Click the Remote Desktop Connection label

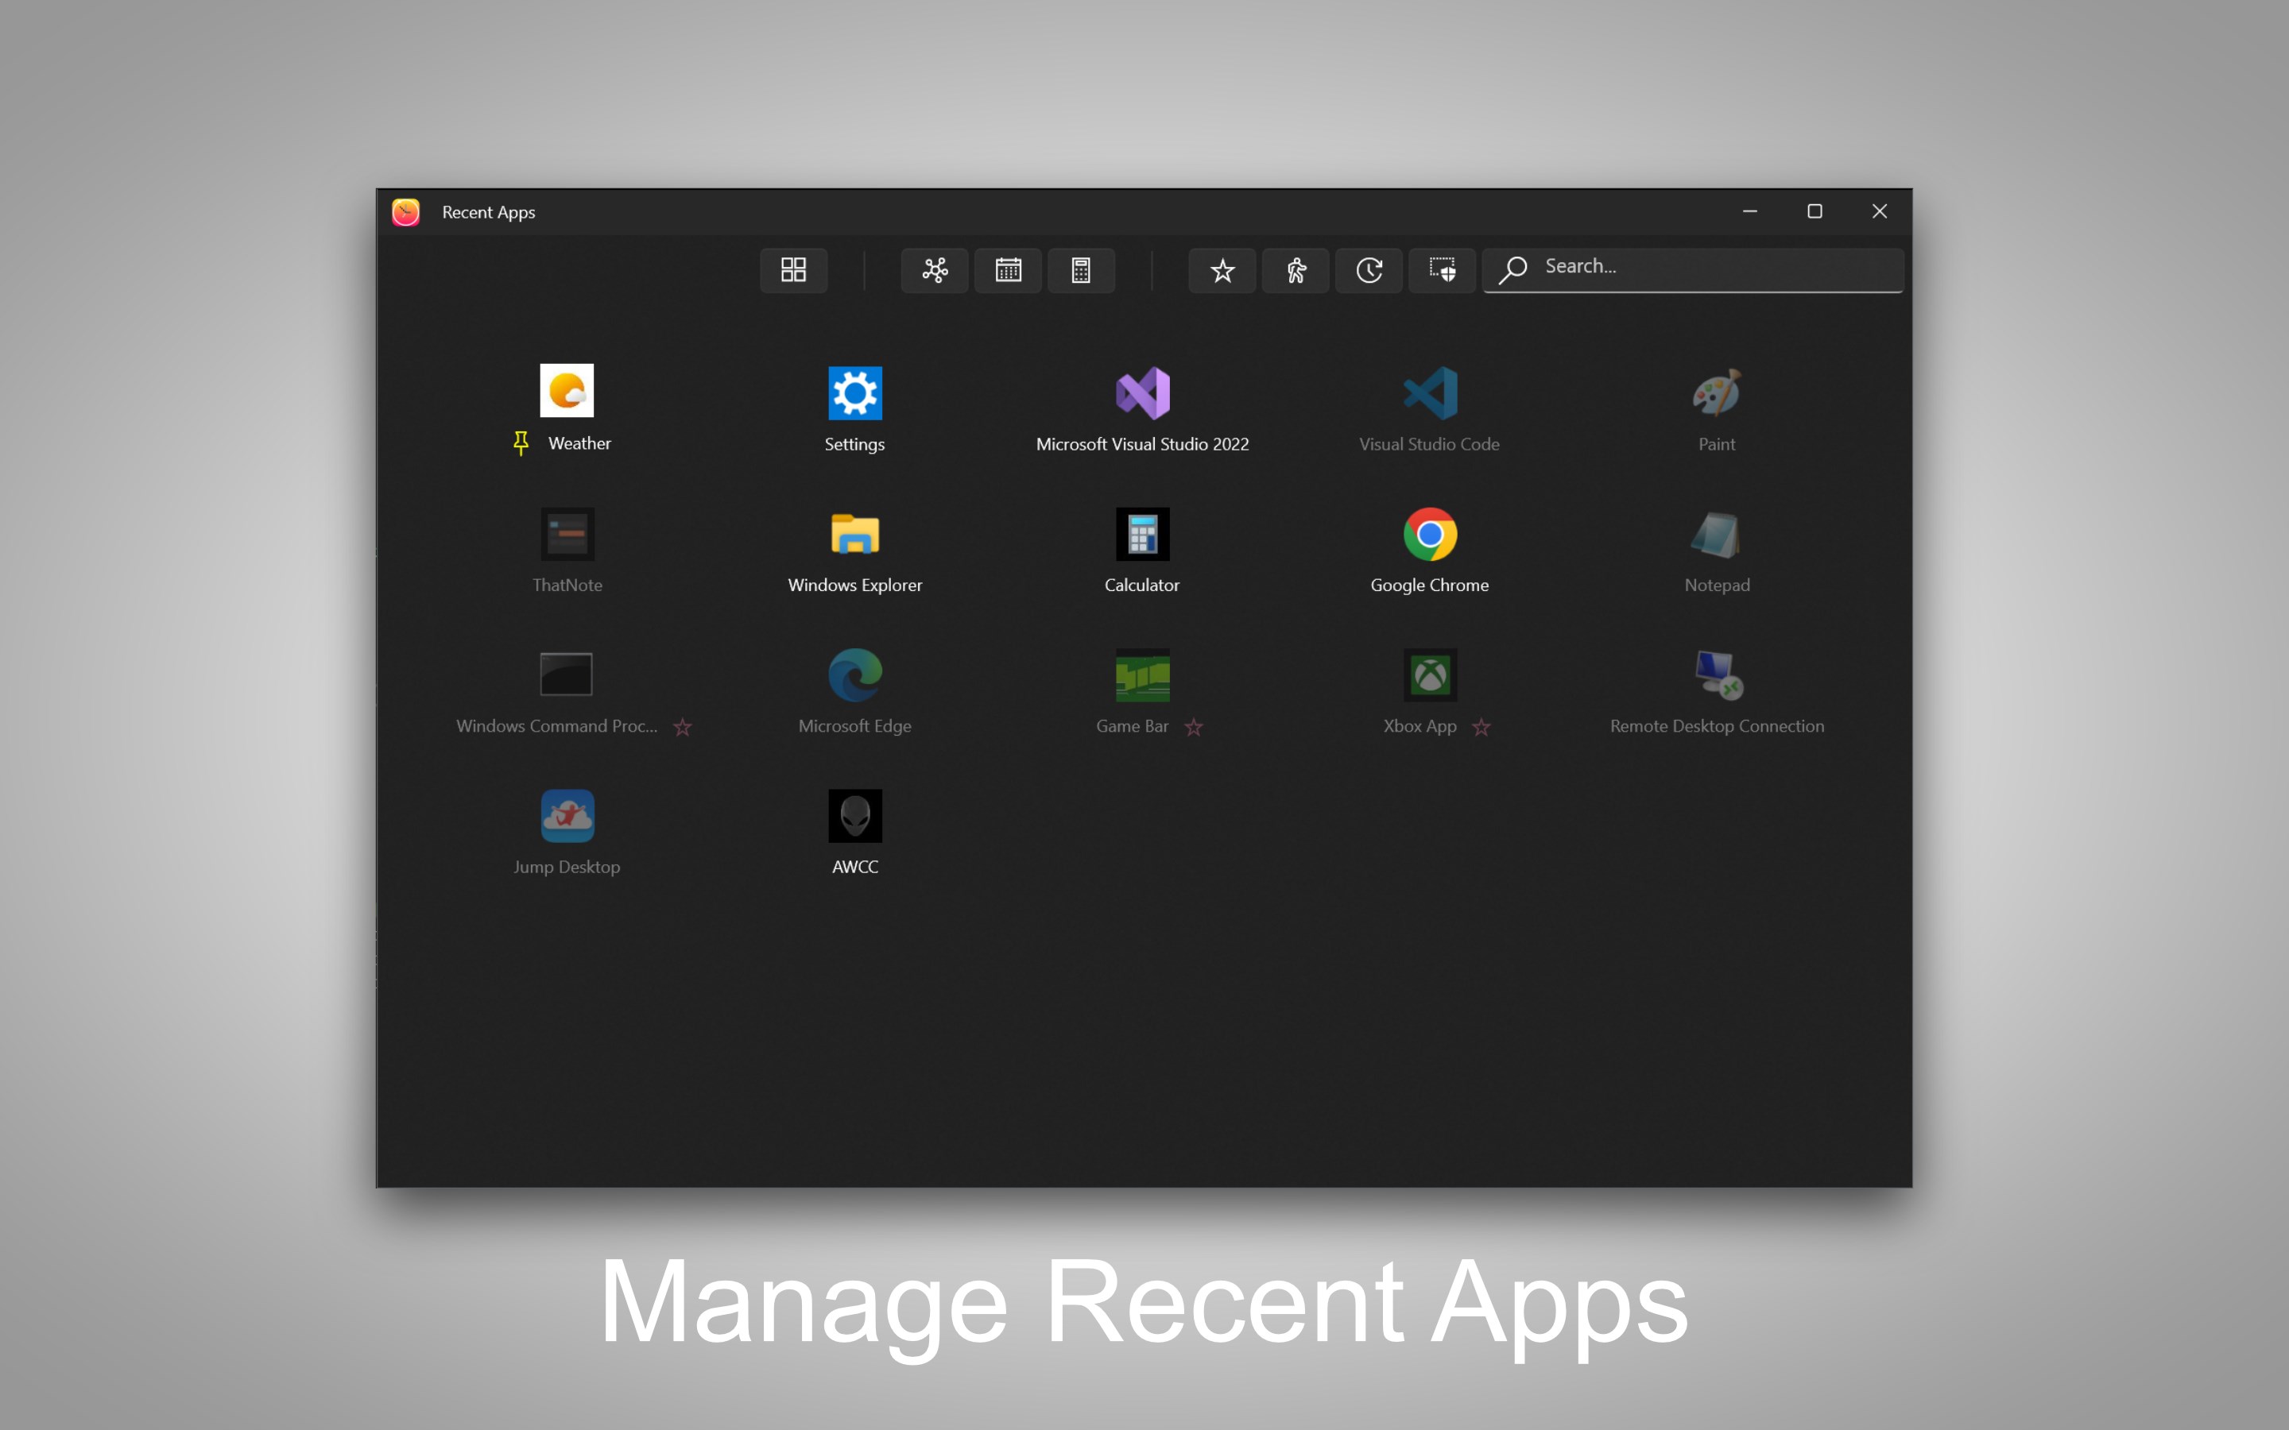tap(1717, 726)
